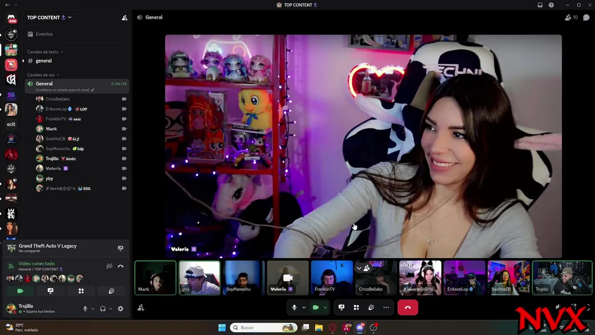
Task: Open the Windows Start button
Action: point(222,328)
